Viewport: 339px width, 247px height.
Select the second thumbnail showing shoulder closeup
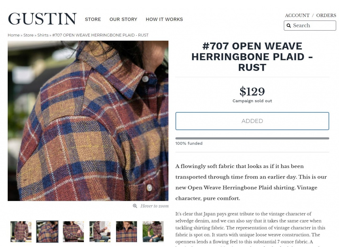point(47,232)
